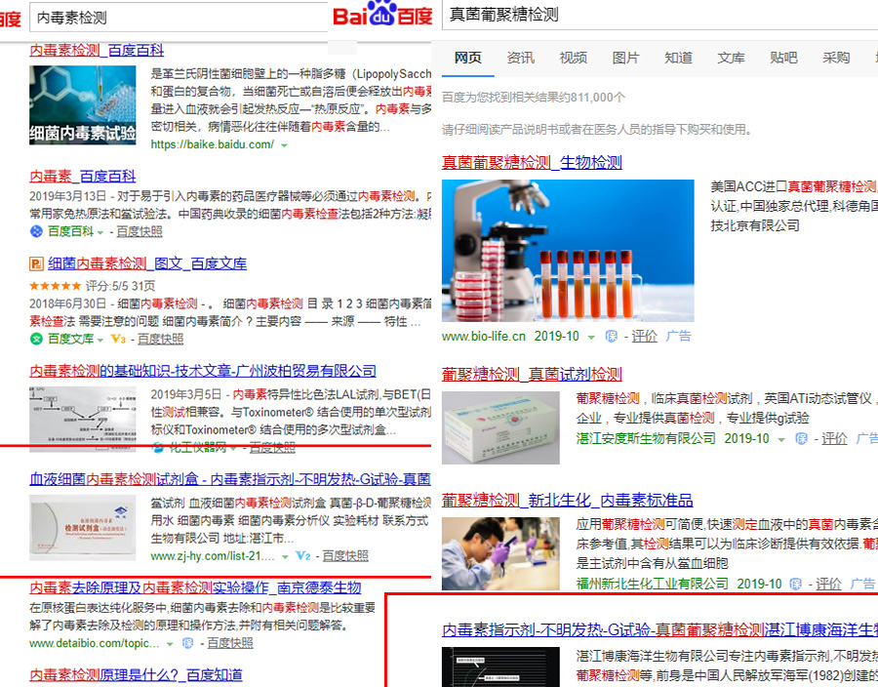Click the 广告 label beside www.bio-life.cn 评价
878x687 pixels.
[679, 336]
